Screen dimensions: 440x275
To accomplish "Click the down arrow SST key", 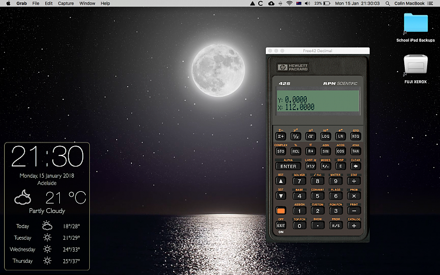I will pyautogui.click(x=280, y=196).
